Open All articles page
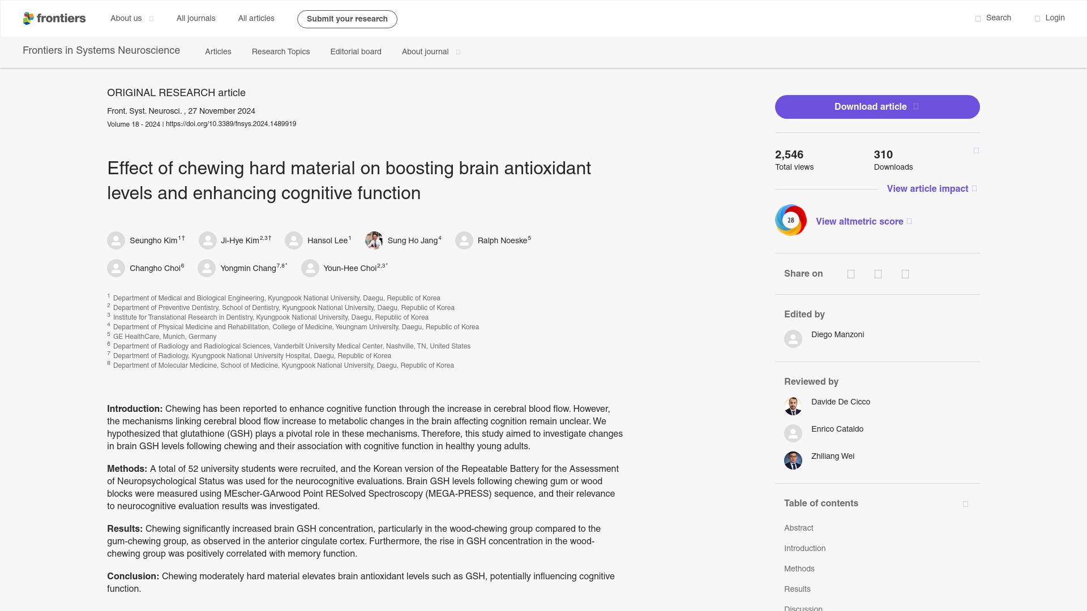This screenshot has height=611, width=1087. tap(256, 19)
